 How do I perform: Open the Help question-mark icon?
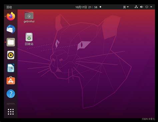pyautogui.click(x=11, y=94)
